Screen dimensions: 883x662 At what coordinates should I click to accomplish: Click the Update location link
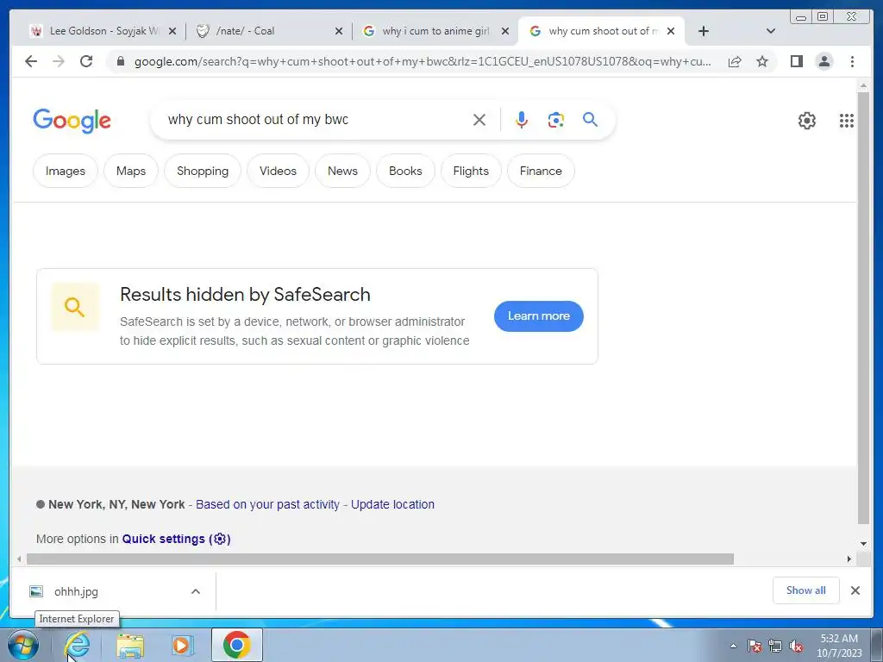coord(392,504)
